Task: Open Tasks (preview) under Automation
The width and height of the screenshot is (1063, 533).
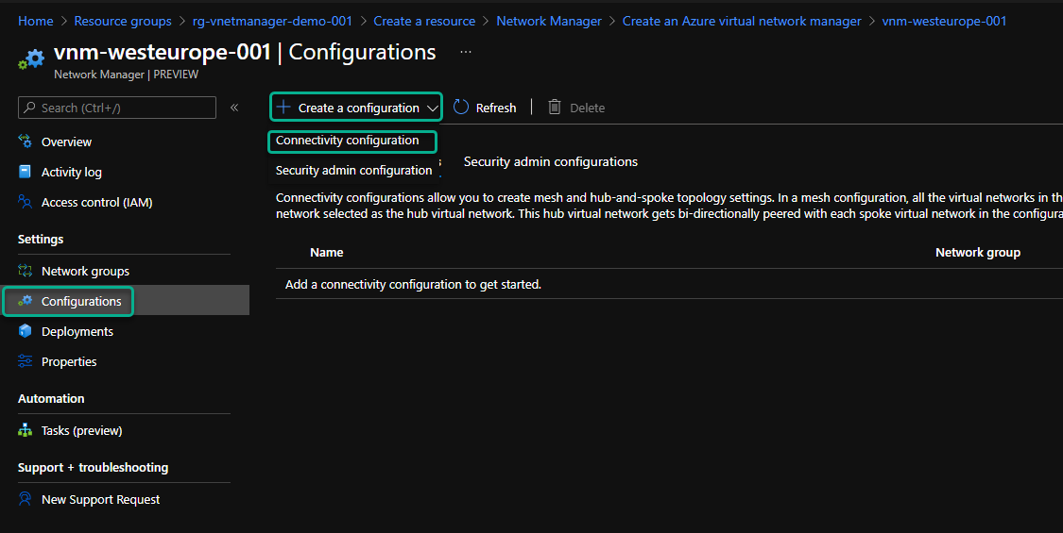Action: click(x=82, y=431)
